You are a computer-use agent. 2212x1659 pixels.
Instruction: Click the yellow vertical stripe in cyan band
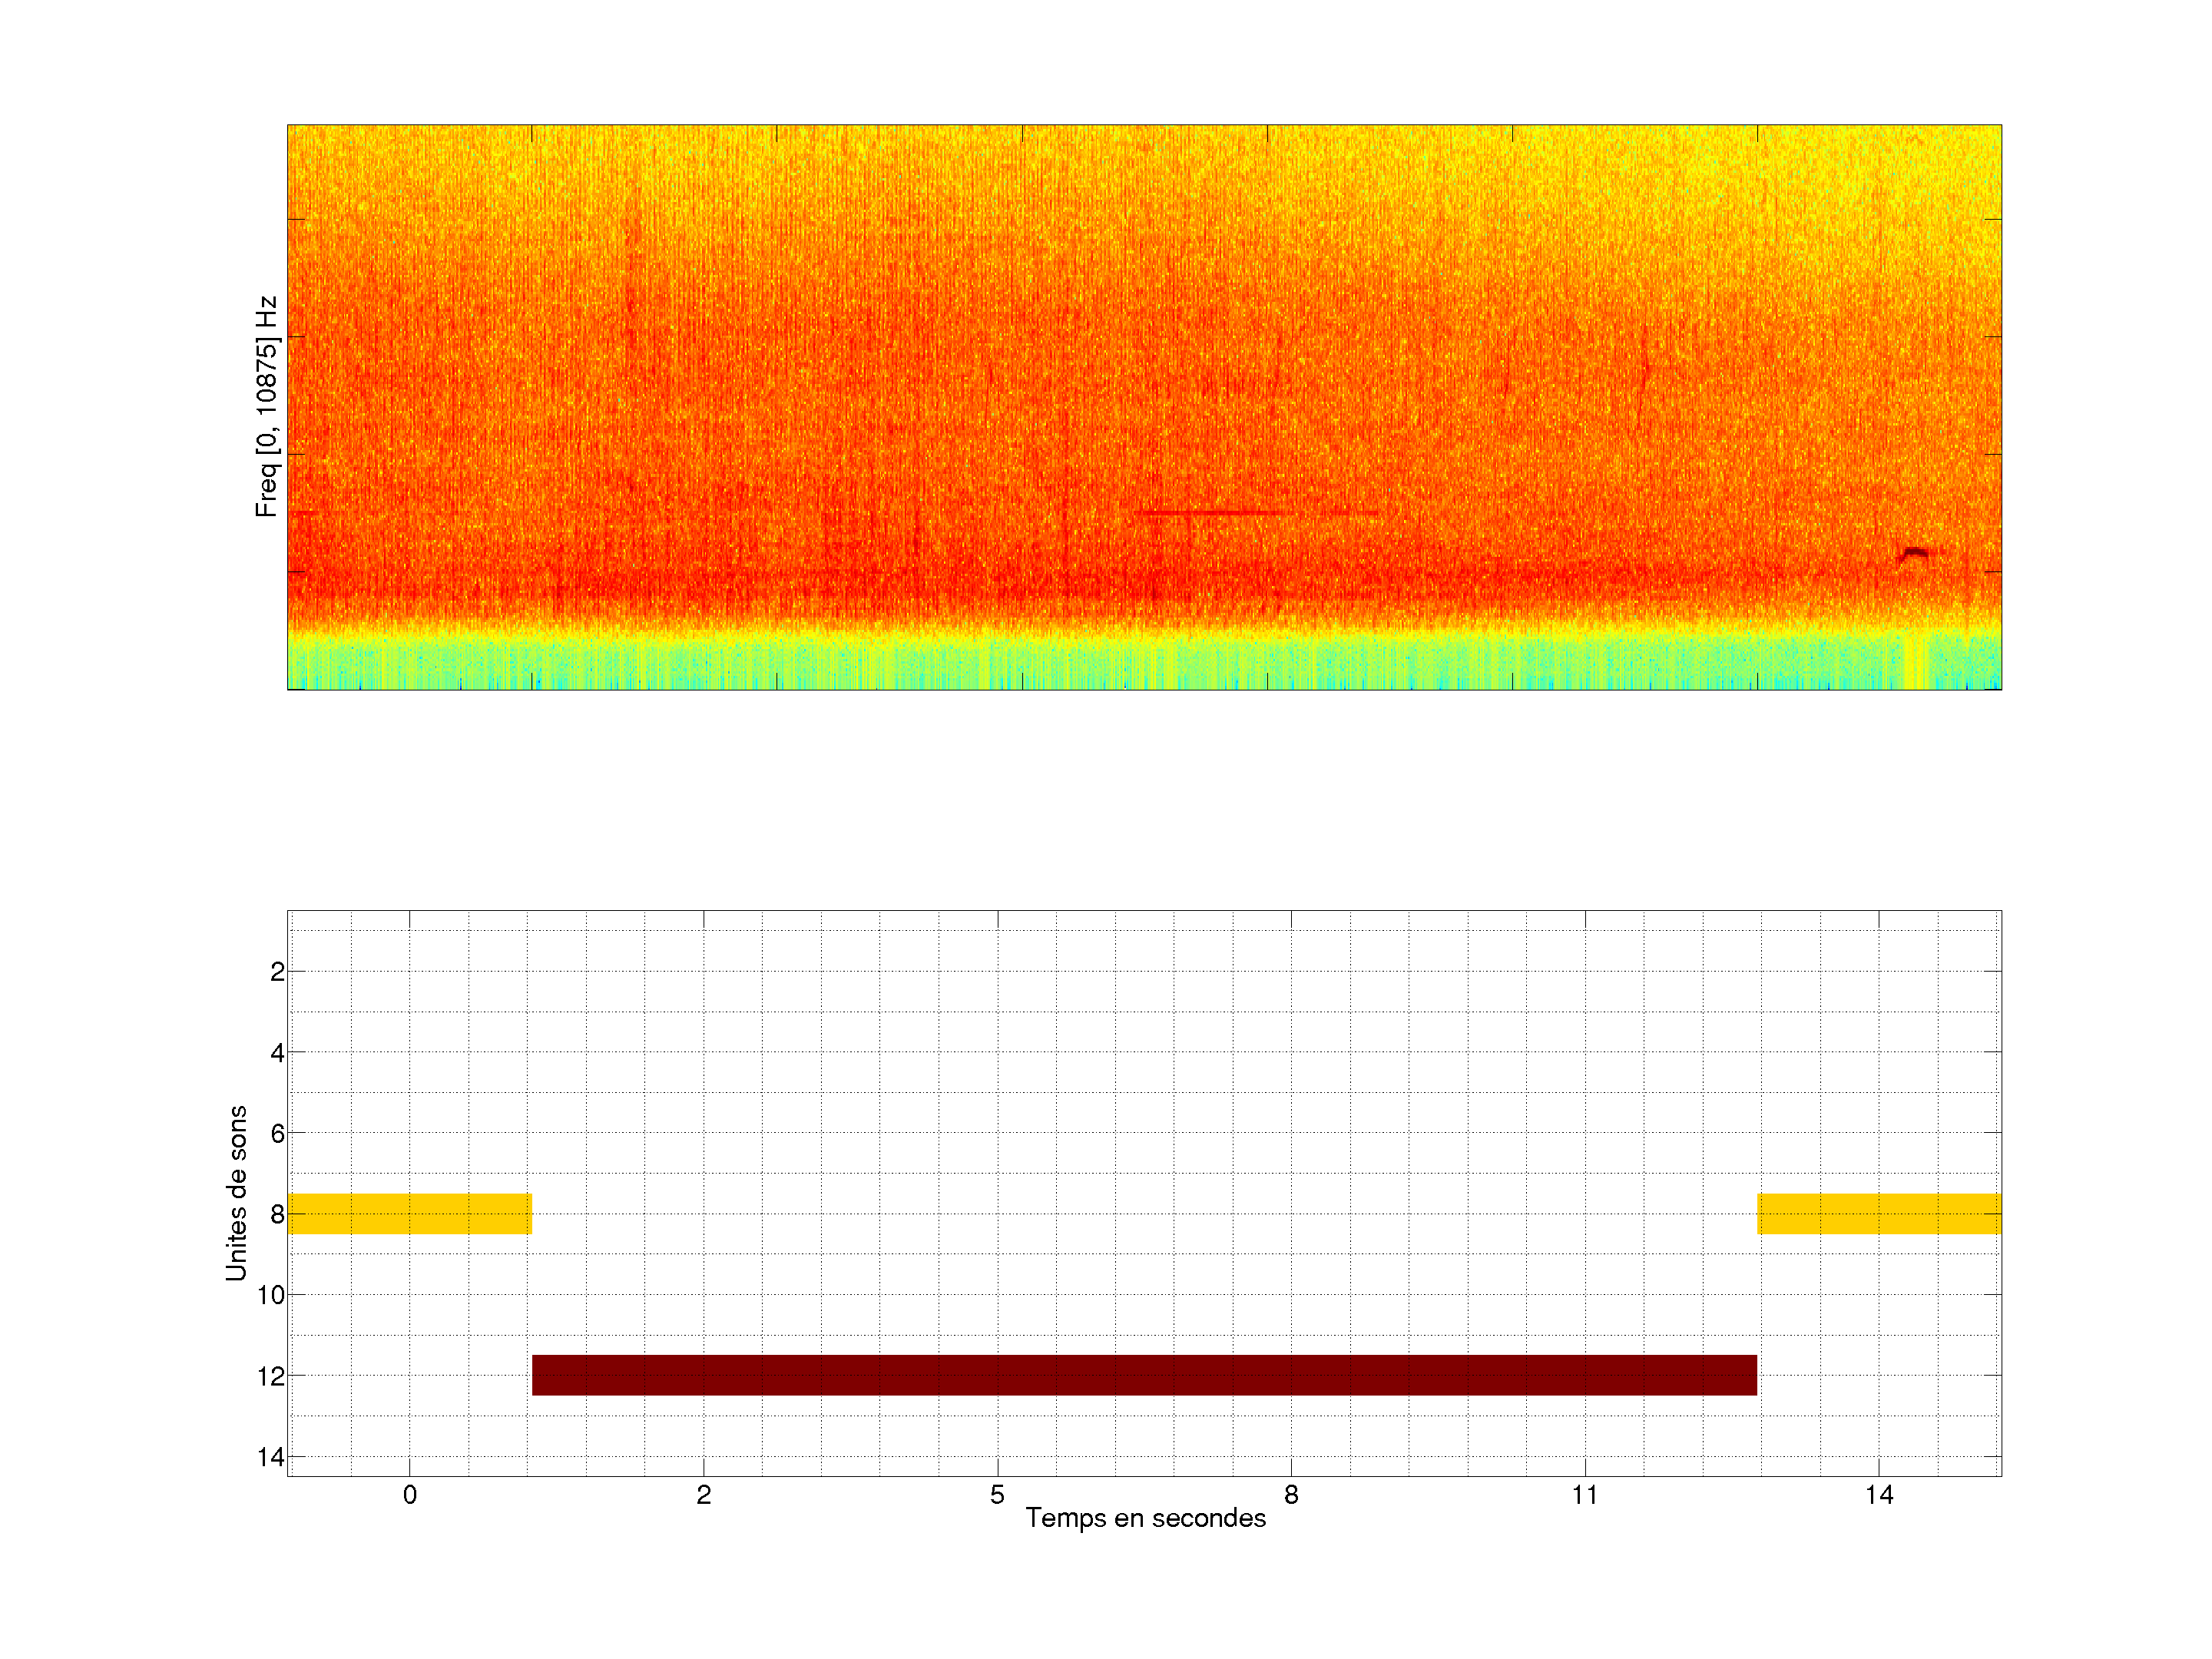point(1914,663)
